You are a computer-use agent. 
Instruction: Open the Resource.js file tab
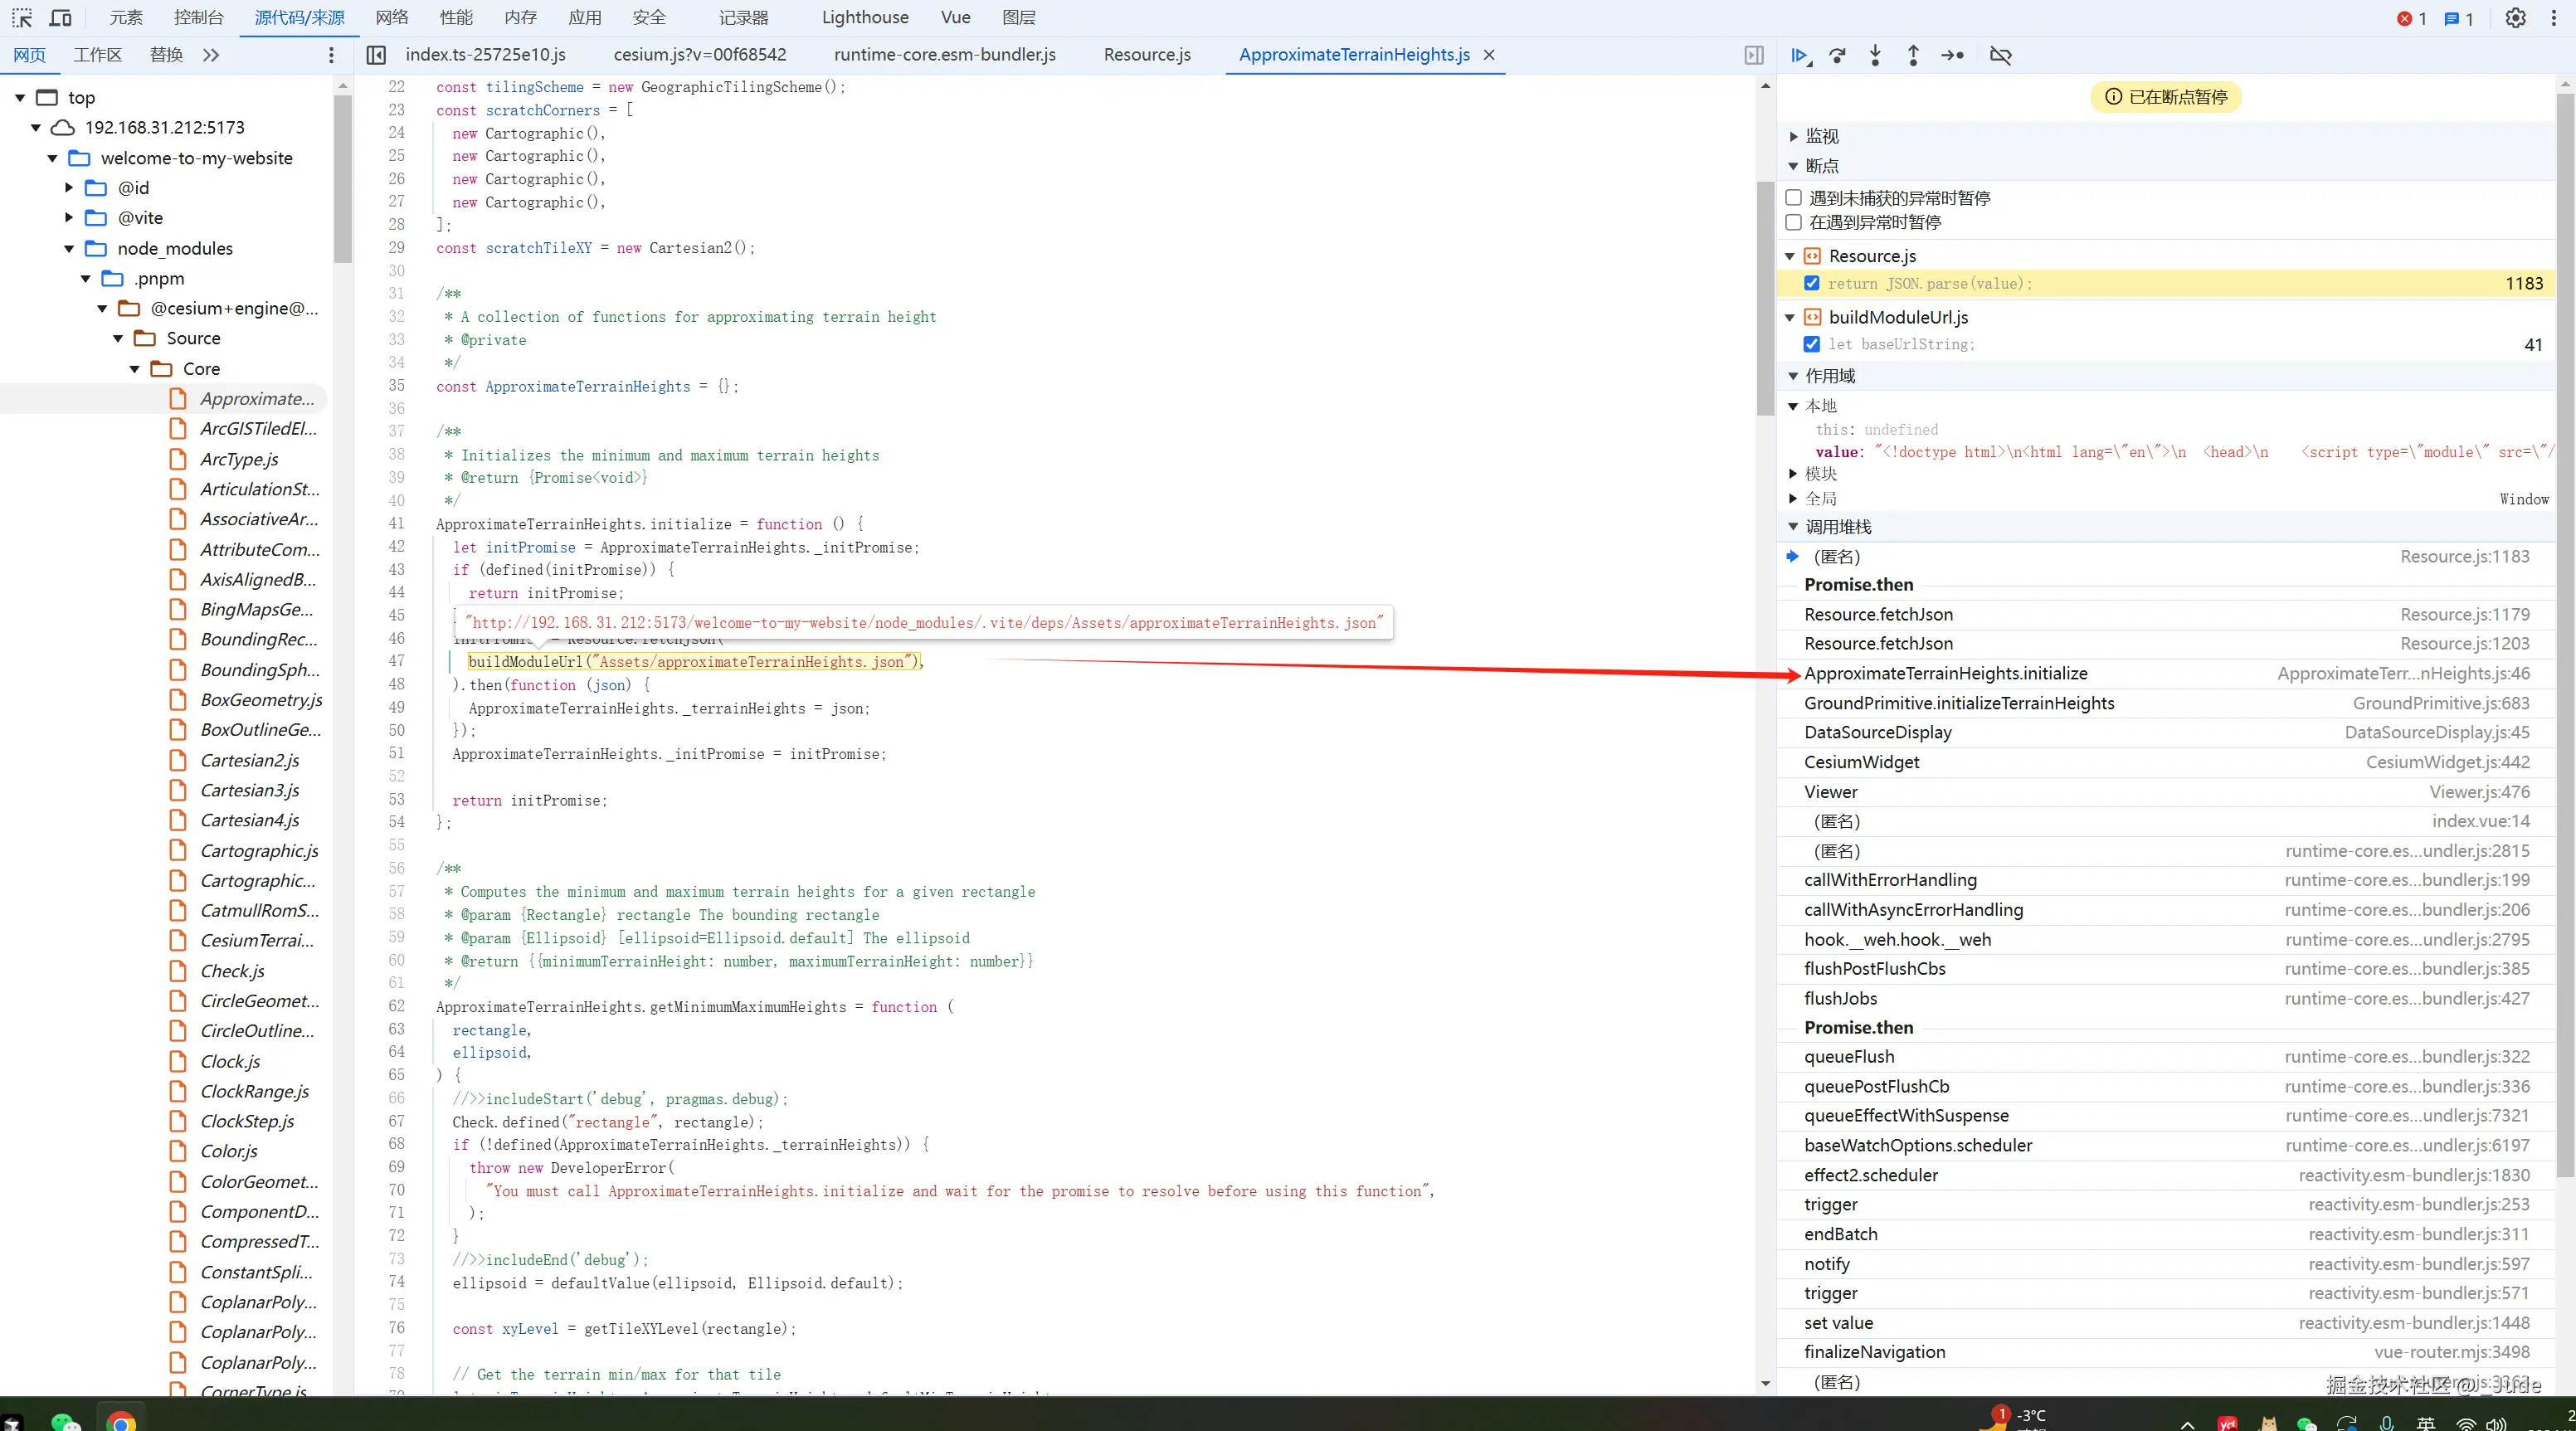click(1146, 55)
